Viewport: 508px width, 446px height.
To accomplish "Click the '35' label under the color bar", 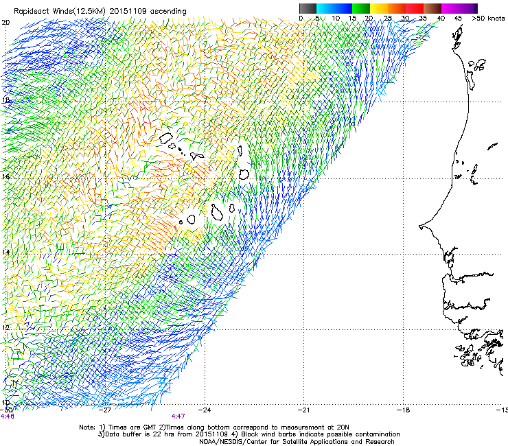I will (x=423, y=18).
